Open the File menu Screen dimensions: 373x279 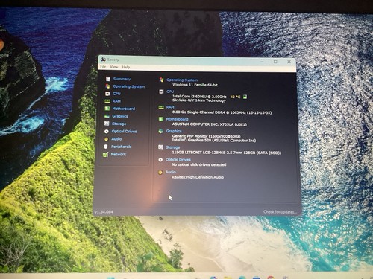click(x=103, y=67)
